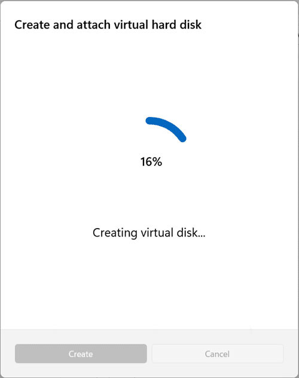Click the word 'virtual' in the dialog title

[131, 24]
